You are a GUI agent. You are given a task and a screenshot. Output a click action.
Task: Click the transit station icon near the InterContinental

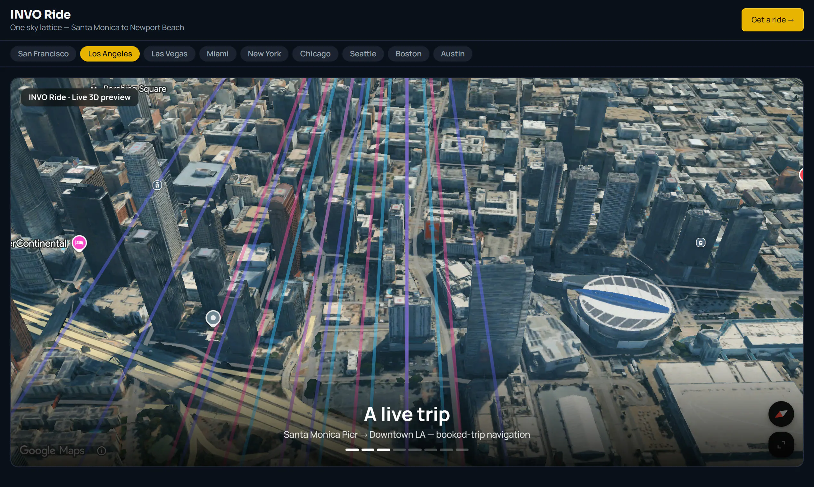coord(157,186)
